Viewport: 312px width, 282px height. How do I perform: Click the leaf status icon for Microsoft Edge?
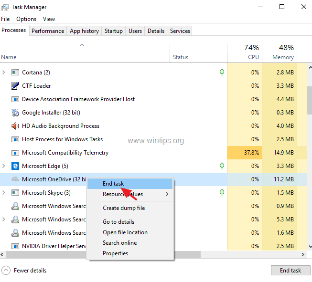(222, 166)
